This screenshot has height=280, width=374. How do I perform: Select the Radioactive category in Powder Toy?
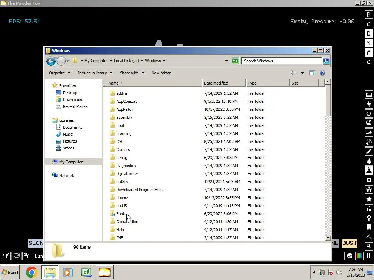point(369,190)
